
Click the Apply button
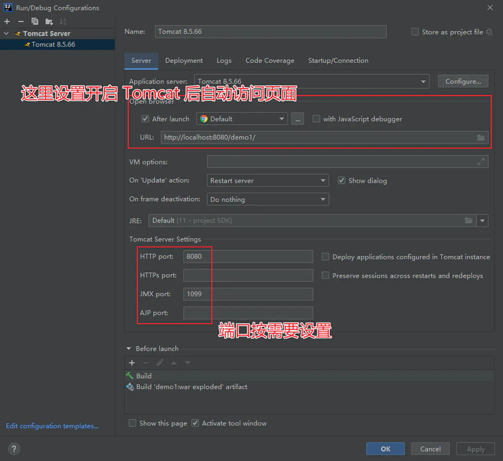(476, 449)
